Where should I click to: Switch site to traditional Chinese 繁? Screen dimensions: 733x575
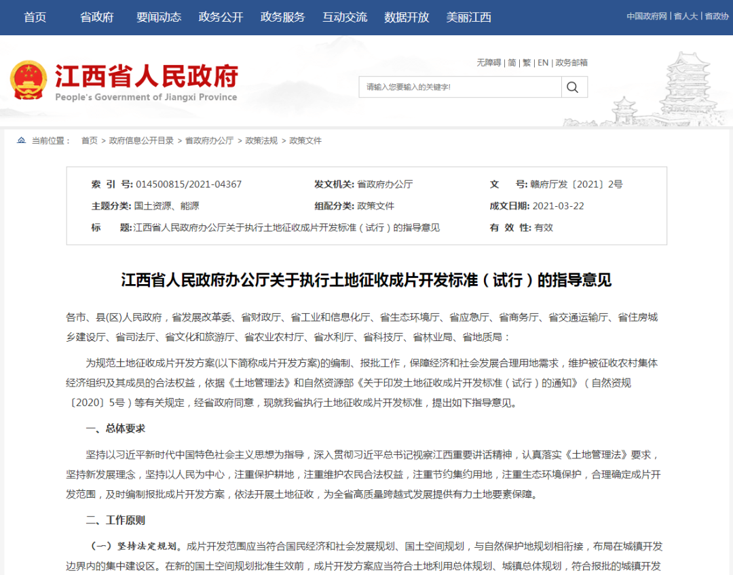526,62
